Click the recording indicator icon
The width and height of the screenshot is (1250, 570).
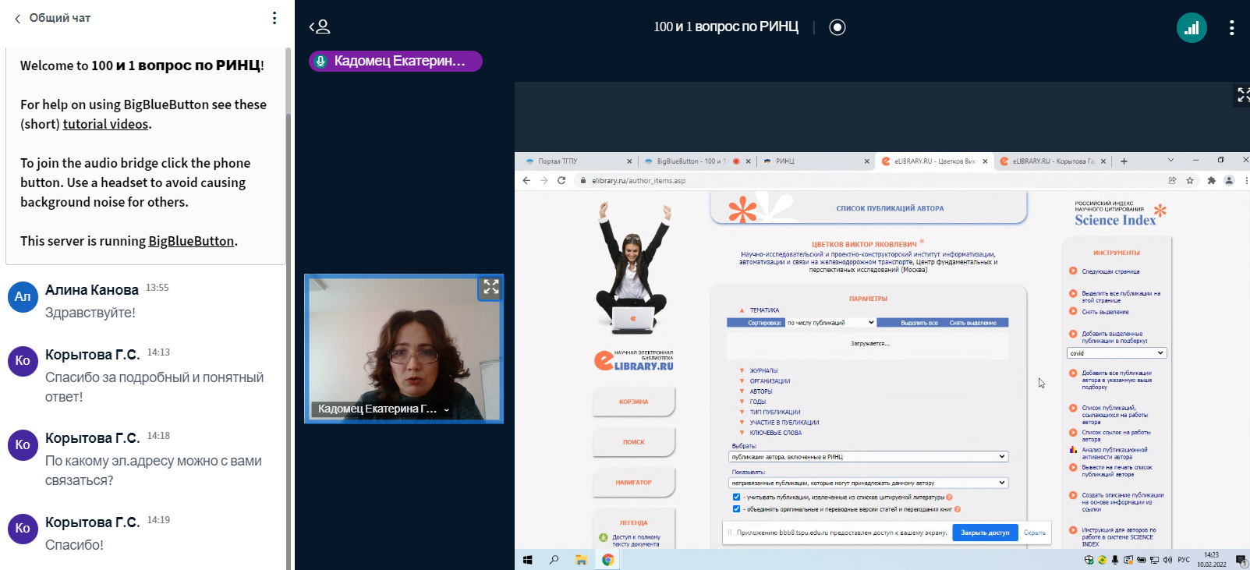click(x=837, y=27)
